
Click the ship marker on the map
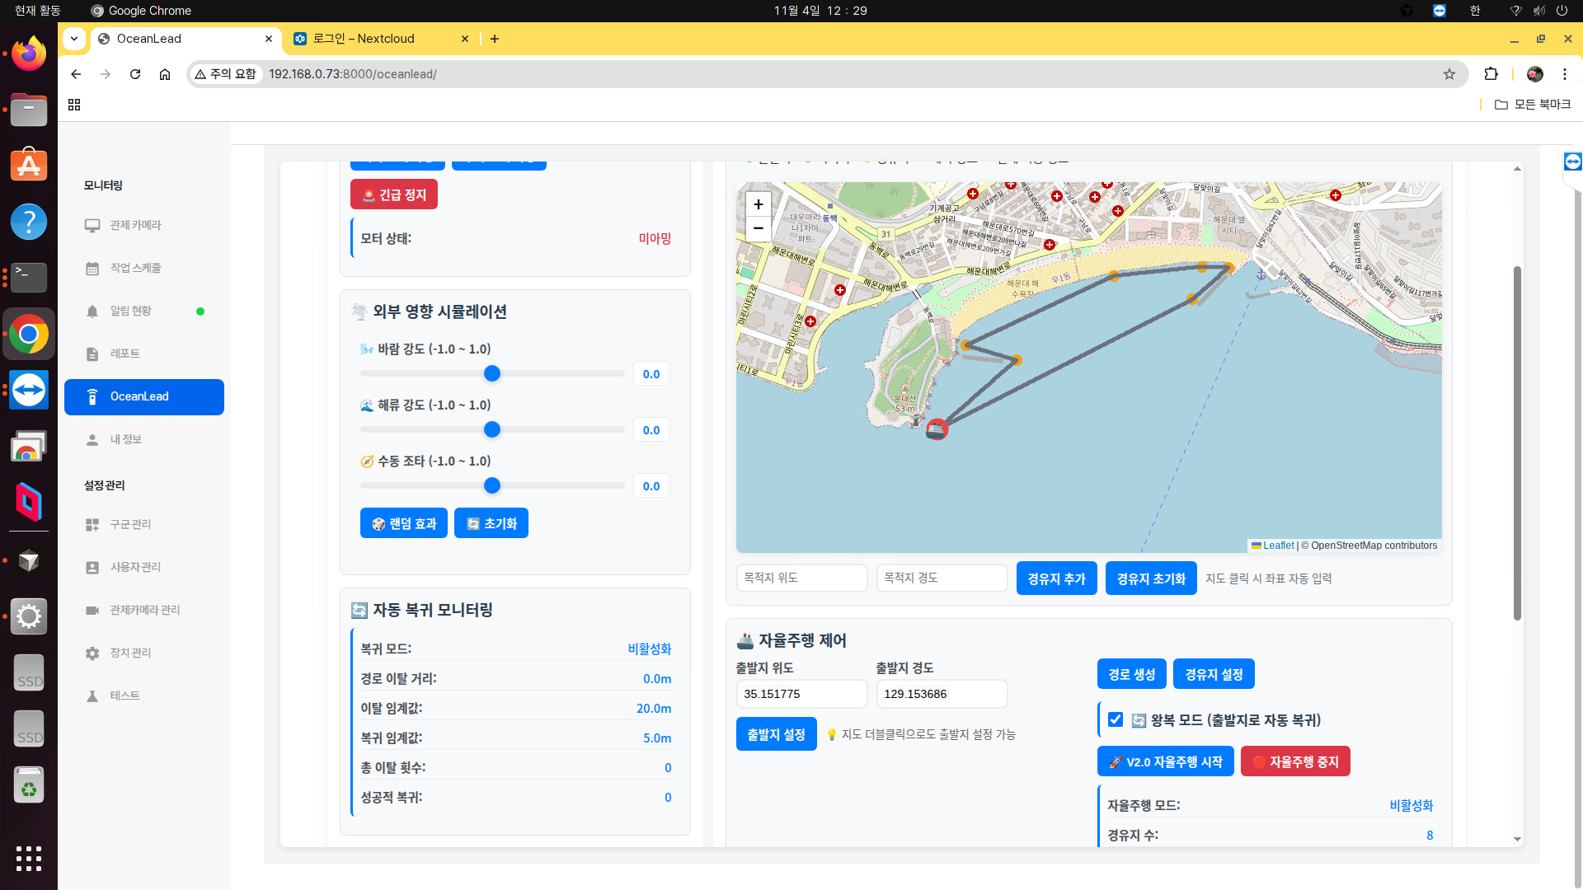click(x=936, y=429)
